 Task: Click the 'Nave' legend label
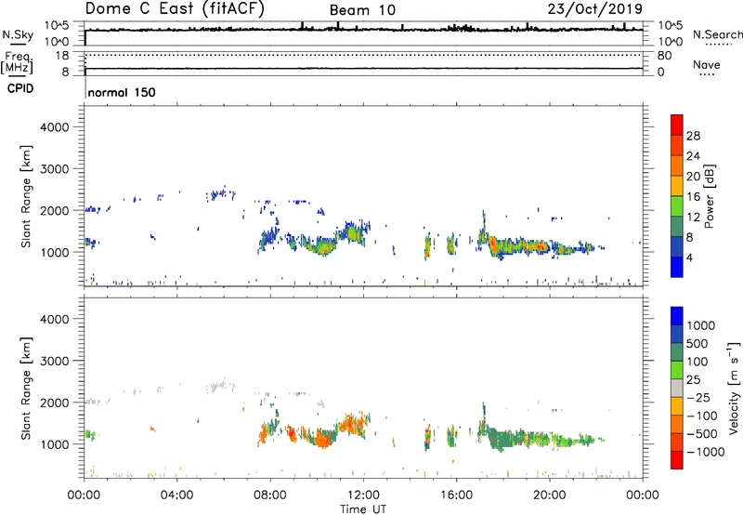point(707,64)
